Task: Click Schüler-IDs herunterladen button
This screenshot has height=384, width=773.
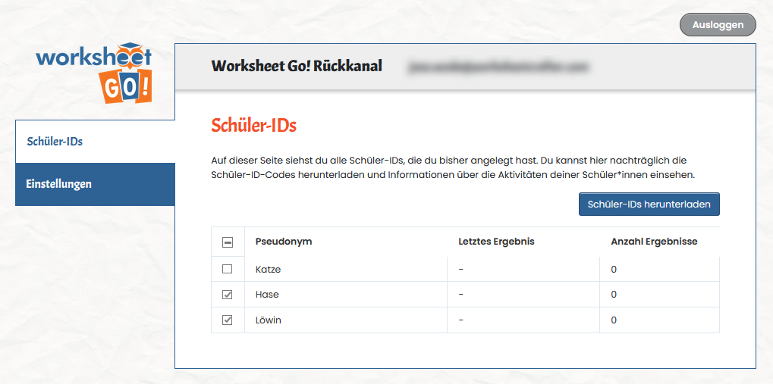Action: (x=649, y=204)
